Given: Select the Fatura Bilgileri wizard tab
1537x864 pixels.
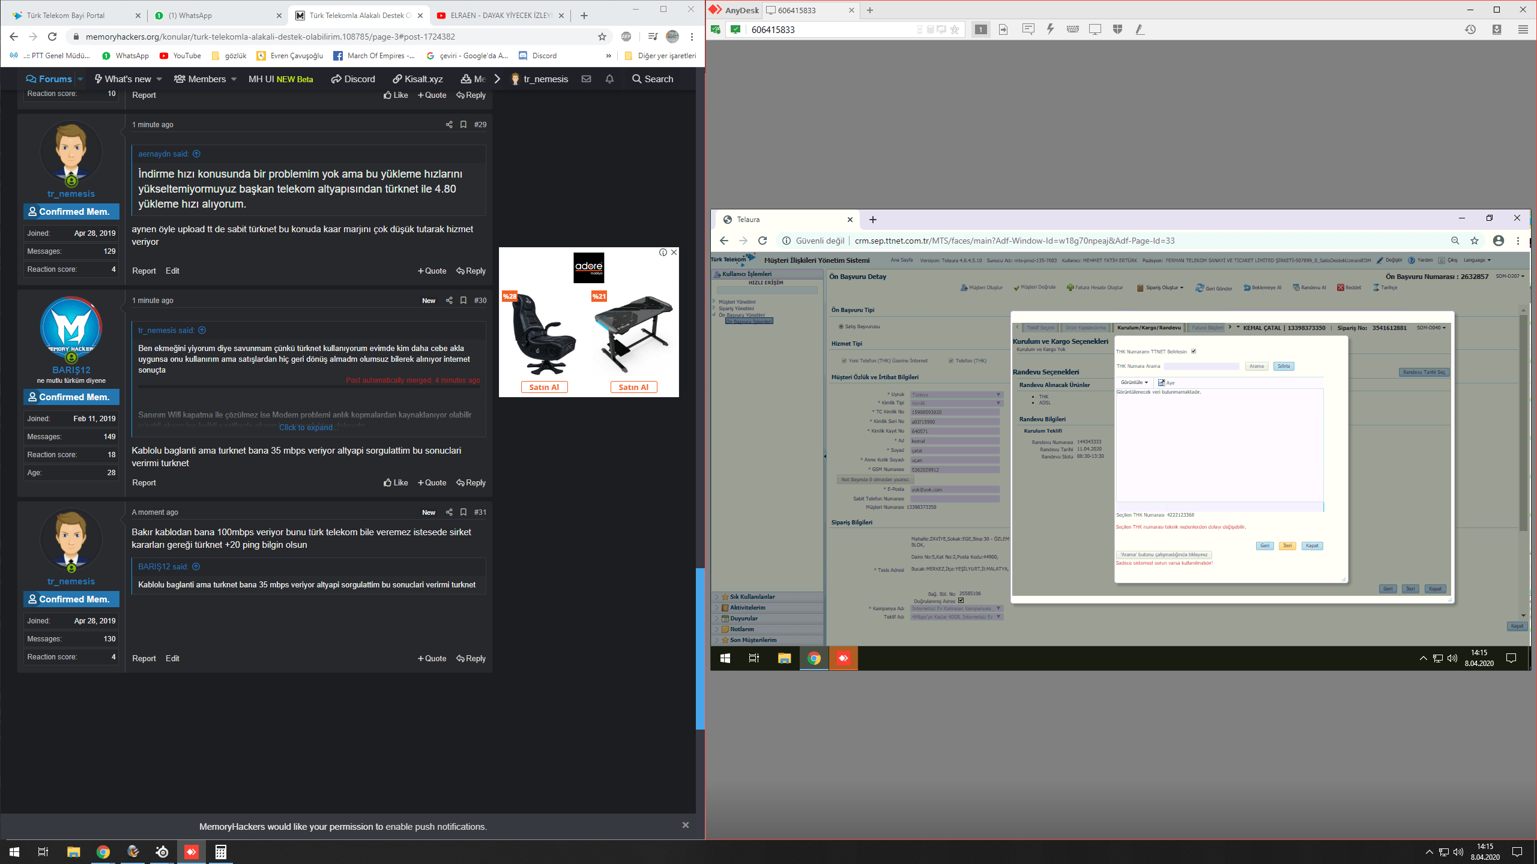Looking at the screenshot, I should pos(1207,328).
